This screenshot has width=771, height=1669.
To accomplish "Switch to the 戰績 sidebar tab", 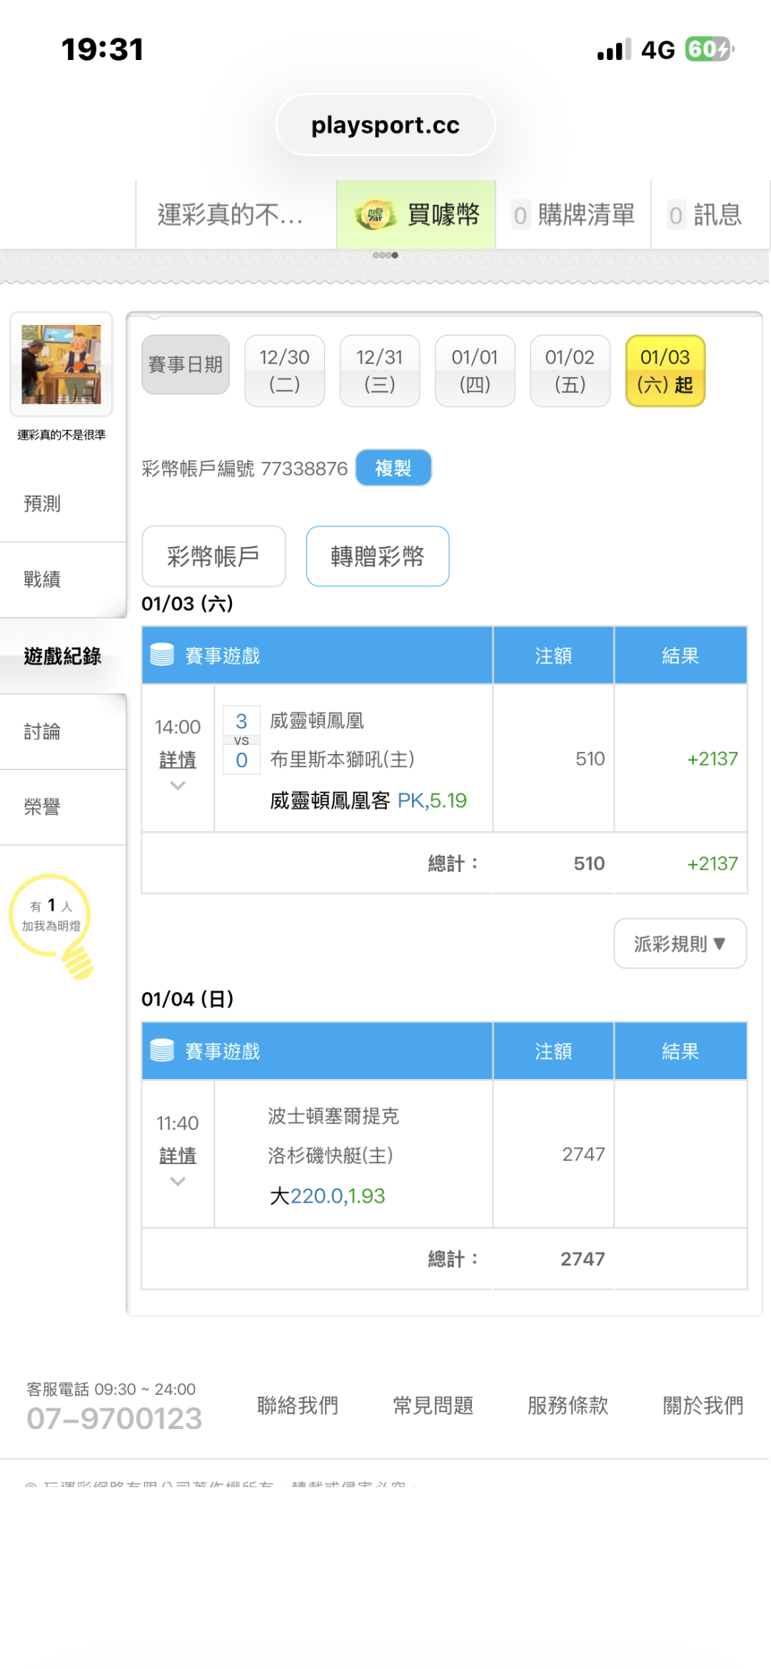I will [x=43, y=579].
